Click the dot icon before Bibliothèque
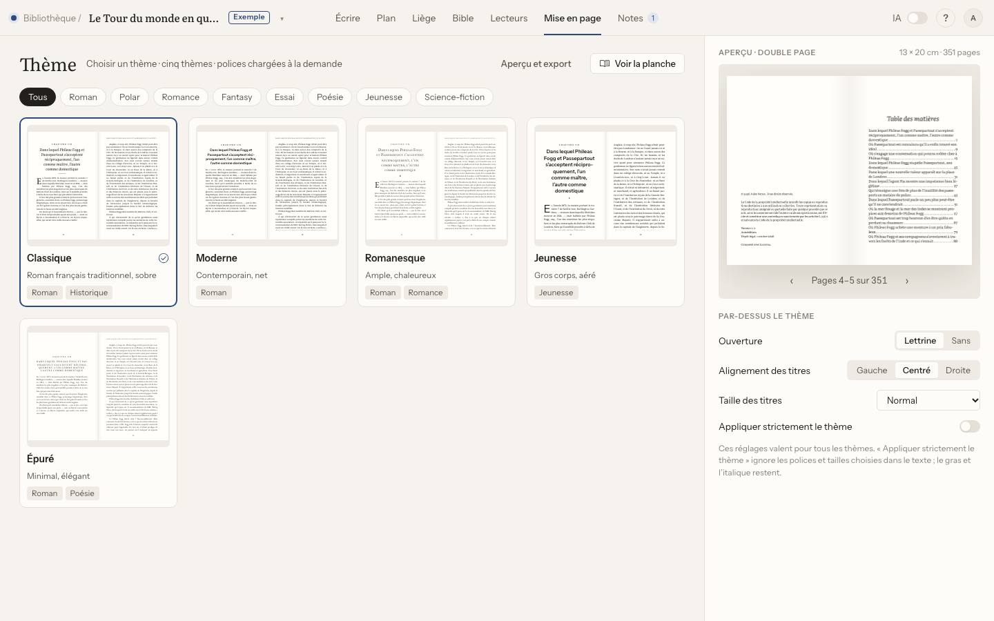The width and height of the screenshot is (994, 621). tap(14, 18)
